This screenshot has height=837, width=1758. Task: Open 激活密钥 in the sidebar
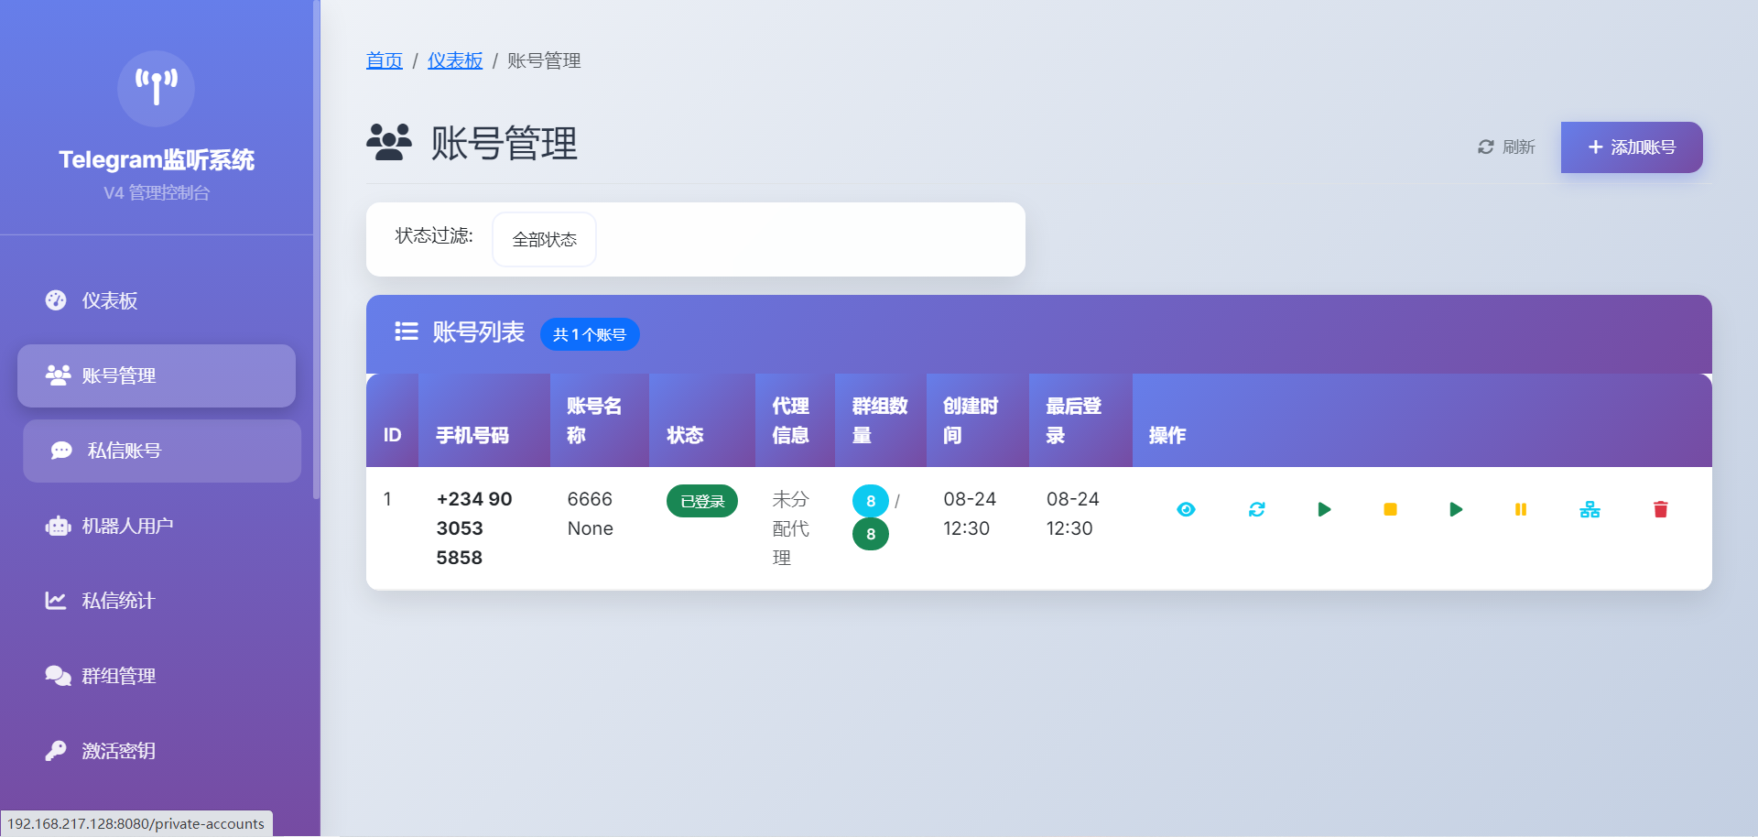click(x=118, y=751)
